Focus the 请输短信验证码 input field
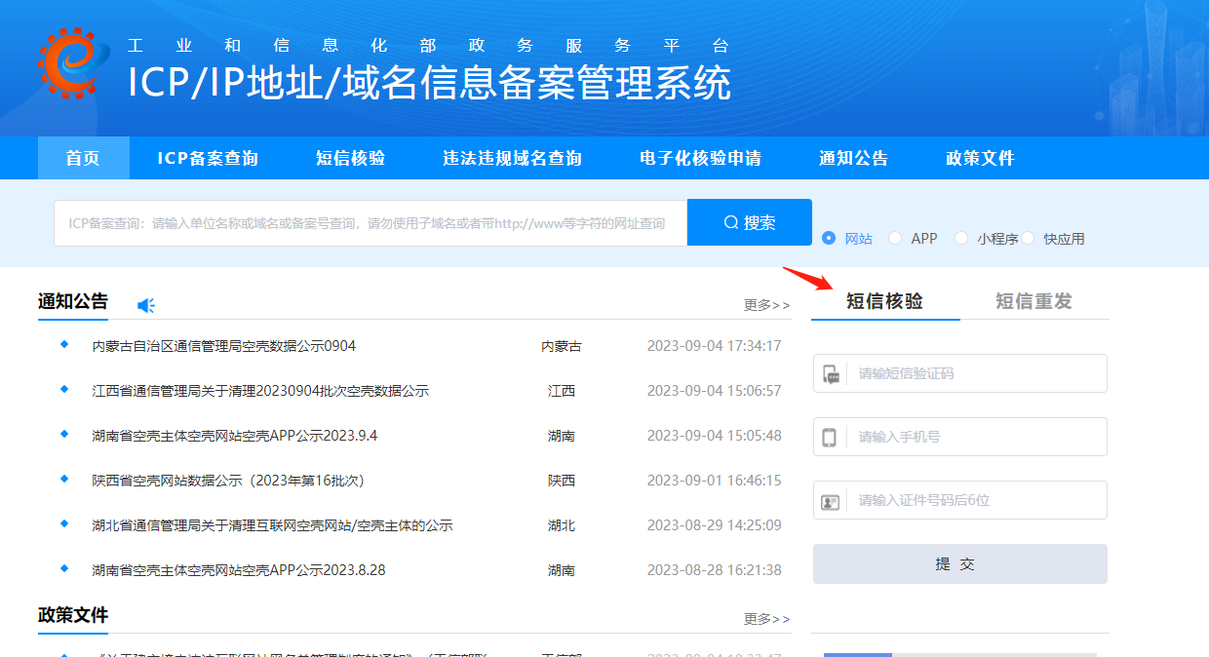Viewport: 1209px width, 657px height. pos(960,373)
